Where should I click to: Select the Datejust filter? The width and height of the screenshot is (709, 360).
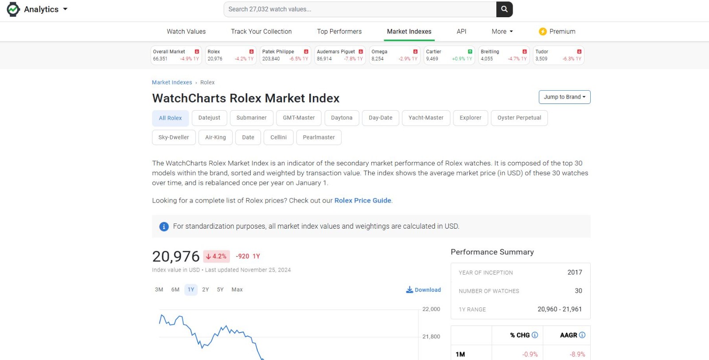click(209, 118)
